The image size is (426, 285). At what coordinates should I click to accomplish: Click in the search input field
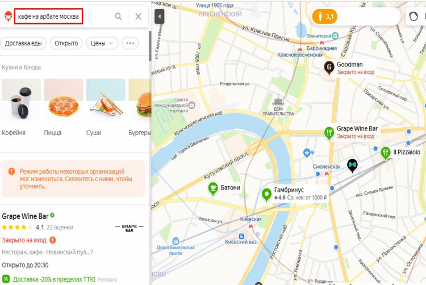tap(48, 16)
